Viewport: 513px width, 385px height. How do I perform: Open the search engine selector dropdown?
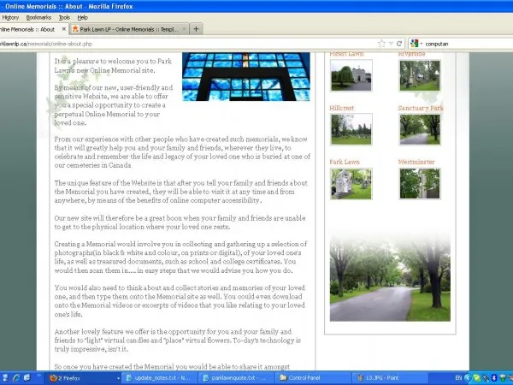point(416,43)
